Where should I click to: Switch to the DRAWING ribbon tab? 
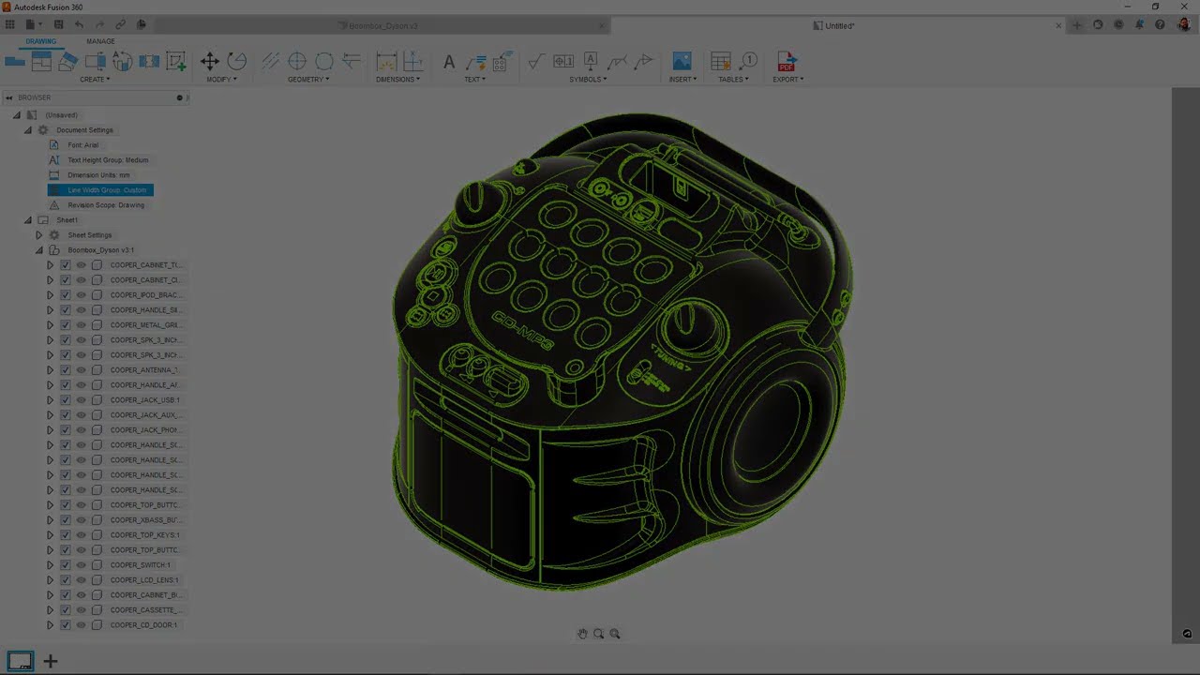pos(40,41)
